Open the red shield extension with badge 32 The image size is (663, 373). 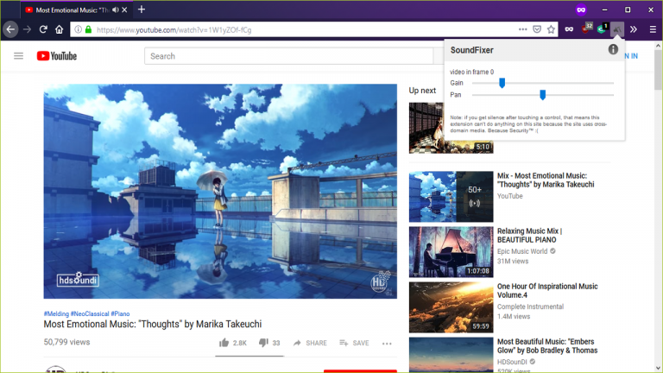click(586, 29)
